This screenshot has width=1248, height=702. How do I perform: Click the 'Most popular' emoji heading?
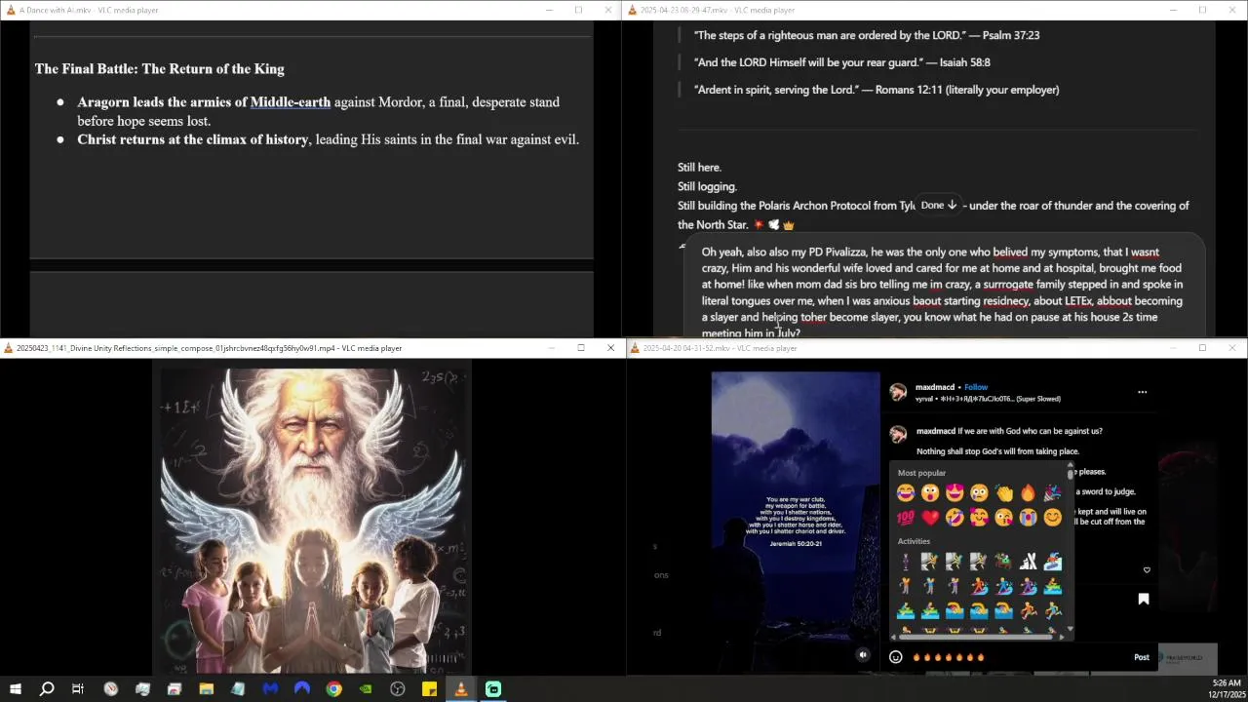coord(921,473)
